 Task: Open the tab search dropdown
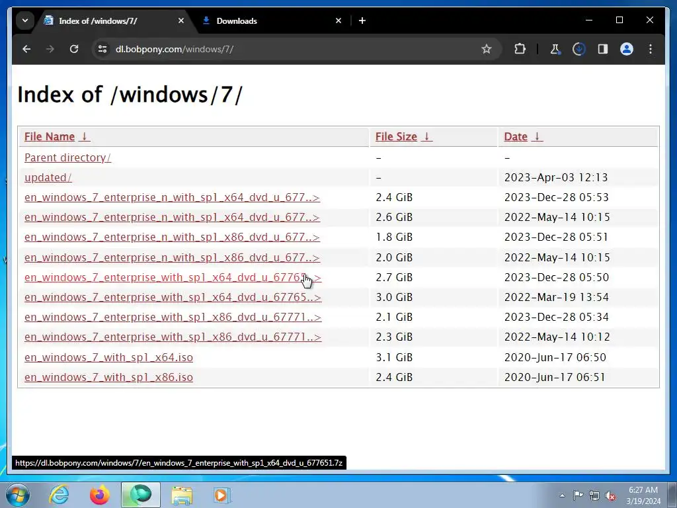[25, 21]
